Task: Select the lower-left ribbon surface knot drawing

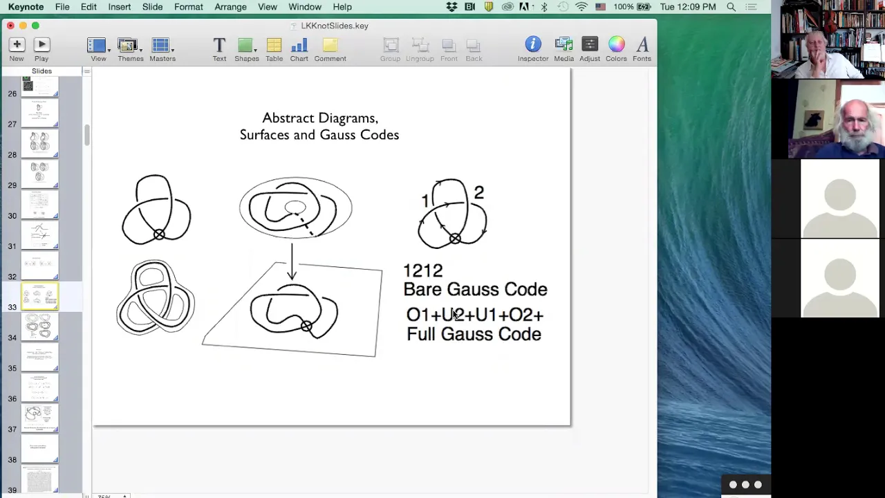Action: 156,297
